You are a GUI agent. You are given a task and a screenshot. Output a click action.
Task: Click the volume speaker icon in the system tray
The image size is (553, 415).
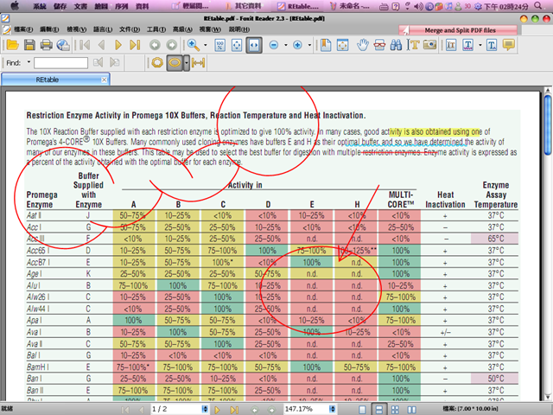[x=418, y=6]
